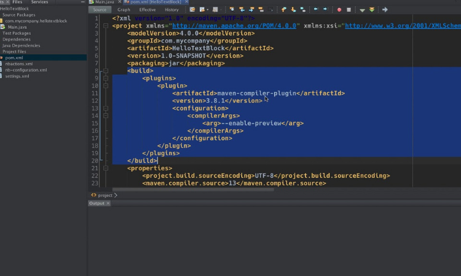Collapse the build element fold on line 8

pos(106,71)
